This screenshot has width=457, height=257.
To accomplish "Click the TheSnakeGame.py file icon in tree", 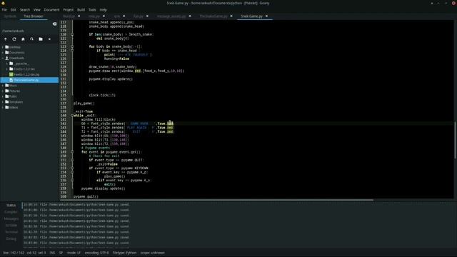I will 11,80.
